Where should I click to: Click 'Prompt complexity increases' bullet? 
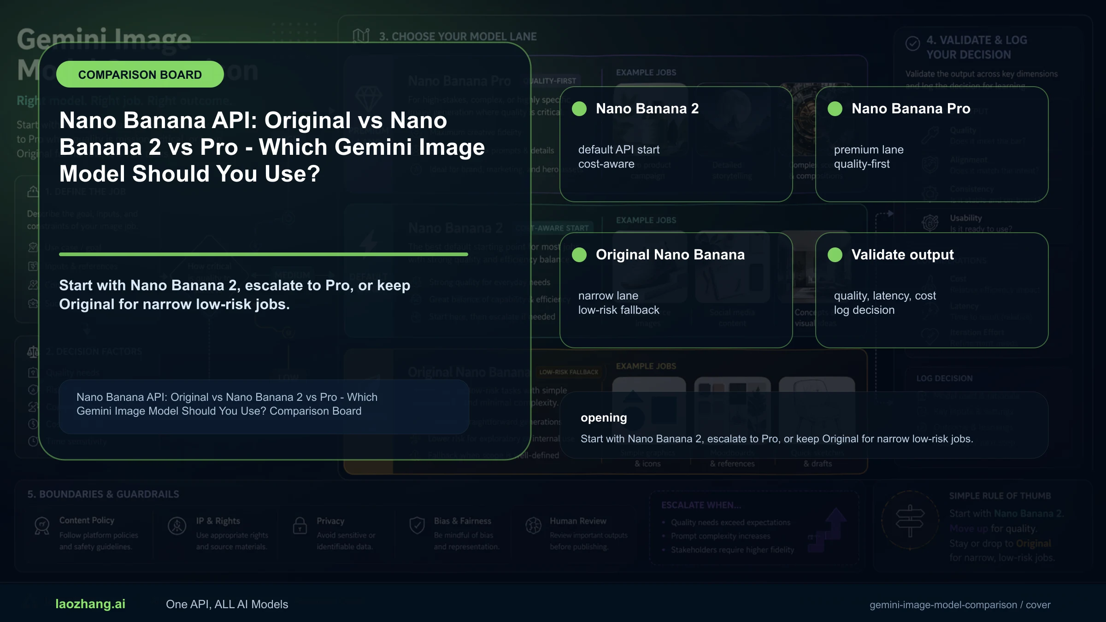(x=720, y=536)
